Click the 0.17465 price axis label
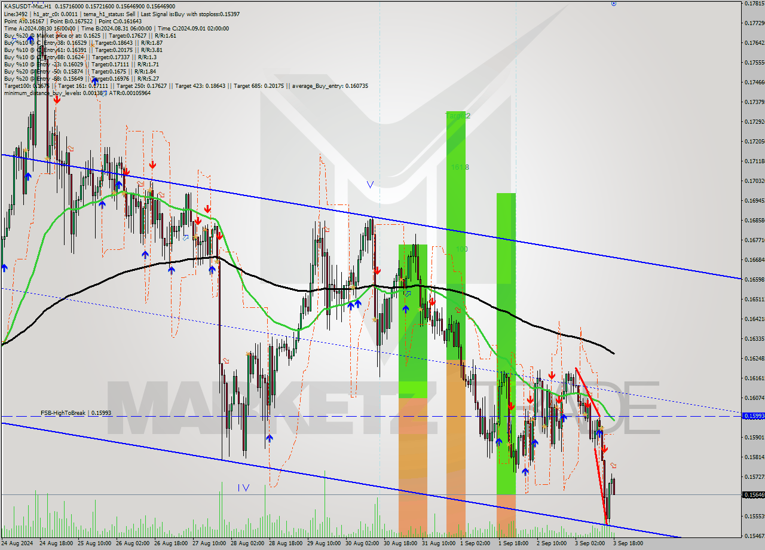This screenshot has height=550, width=765. click(754, 82)
